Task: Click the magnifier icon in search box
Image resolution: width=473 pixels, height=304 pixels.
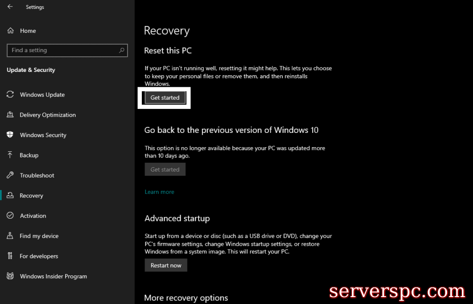Action: pos(122,50)
